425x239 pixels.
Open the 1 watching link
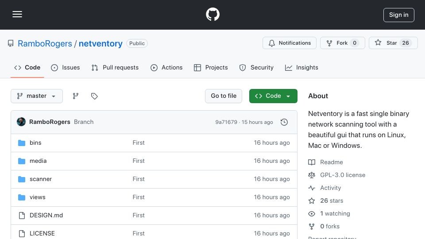point(335,213)
